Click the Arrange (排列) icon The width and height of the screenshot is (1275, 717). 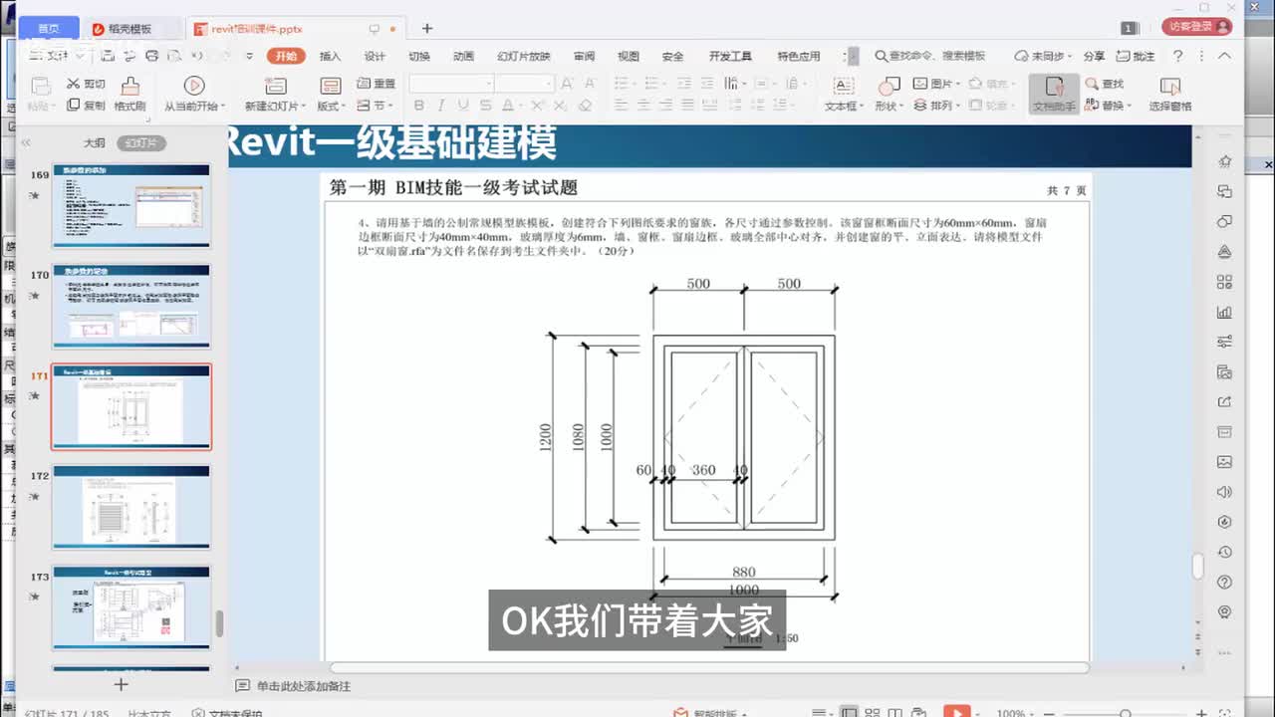[920, 106]
